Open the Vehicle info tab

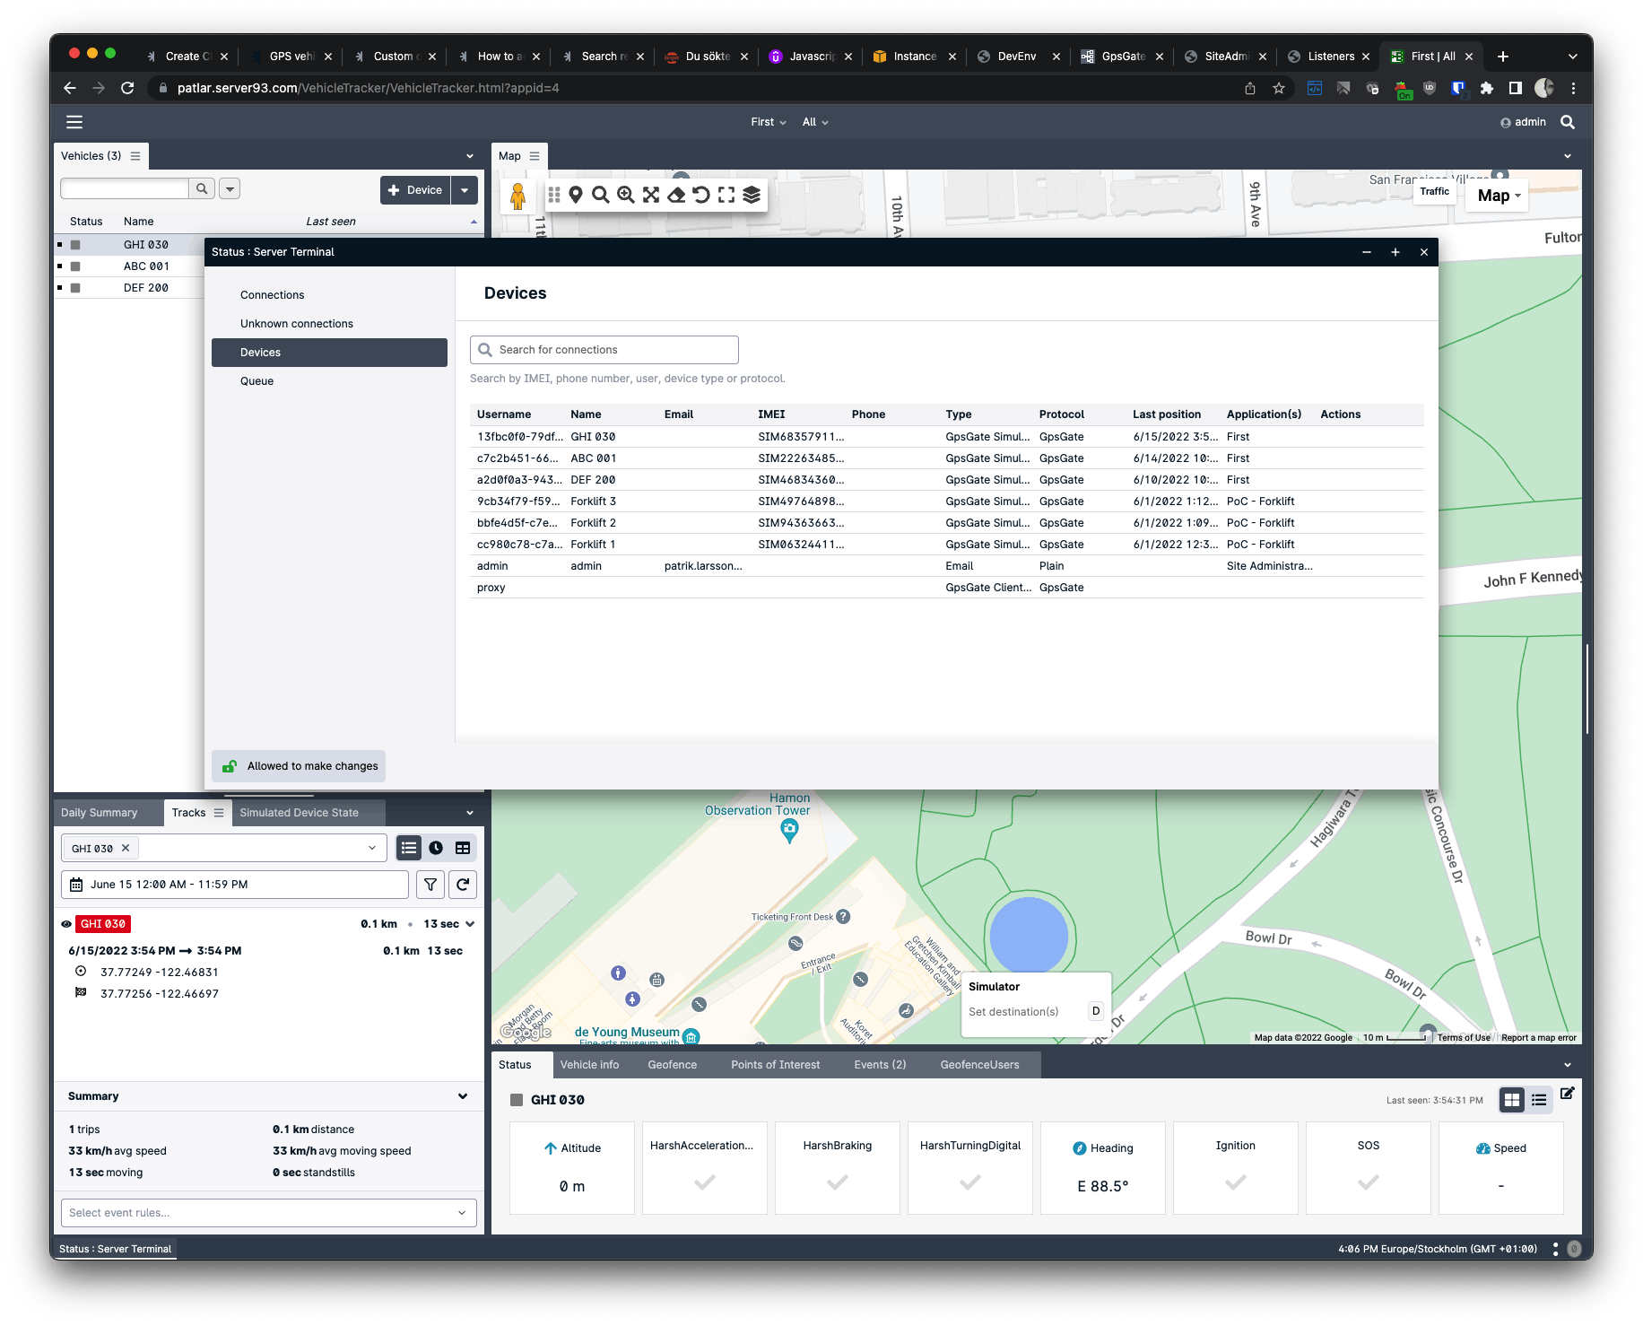coord(589,1065)
